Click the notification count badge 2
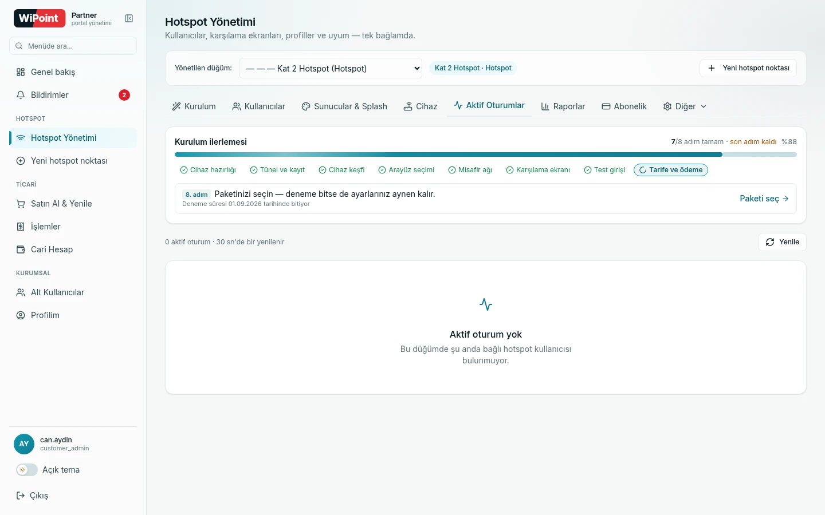 tap(124, 95)
